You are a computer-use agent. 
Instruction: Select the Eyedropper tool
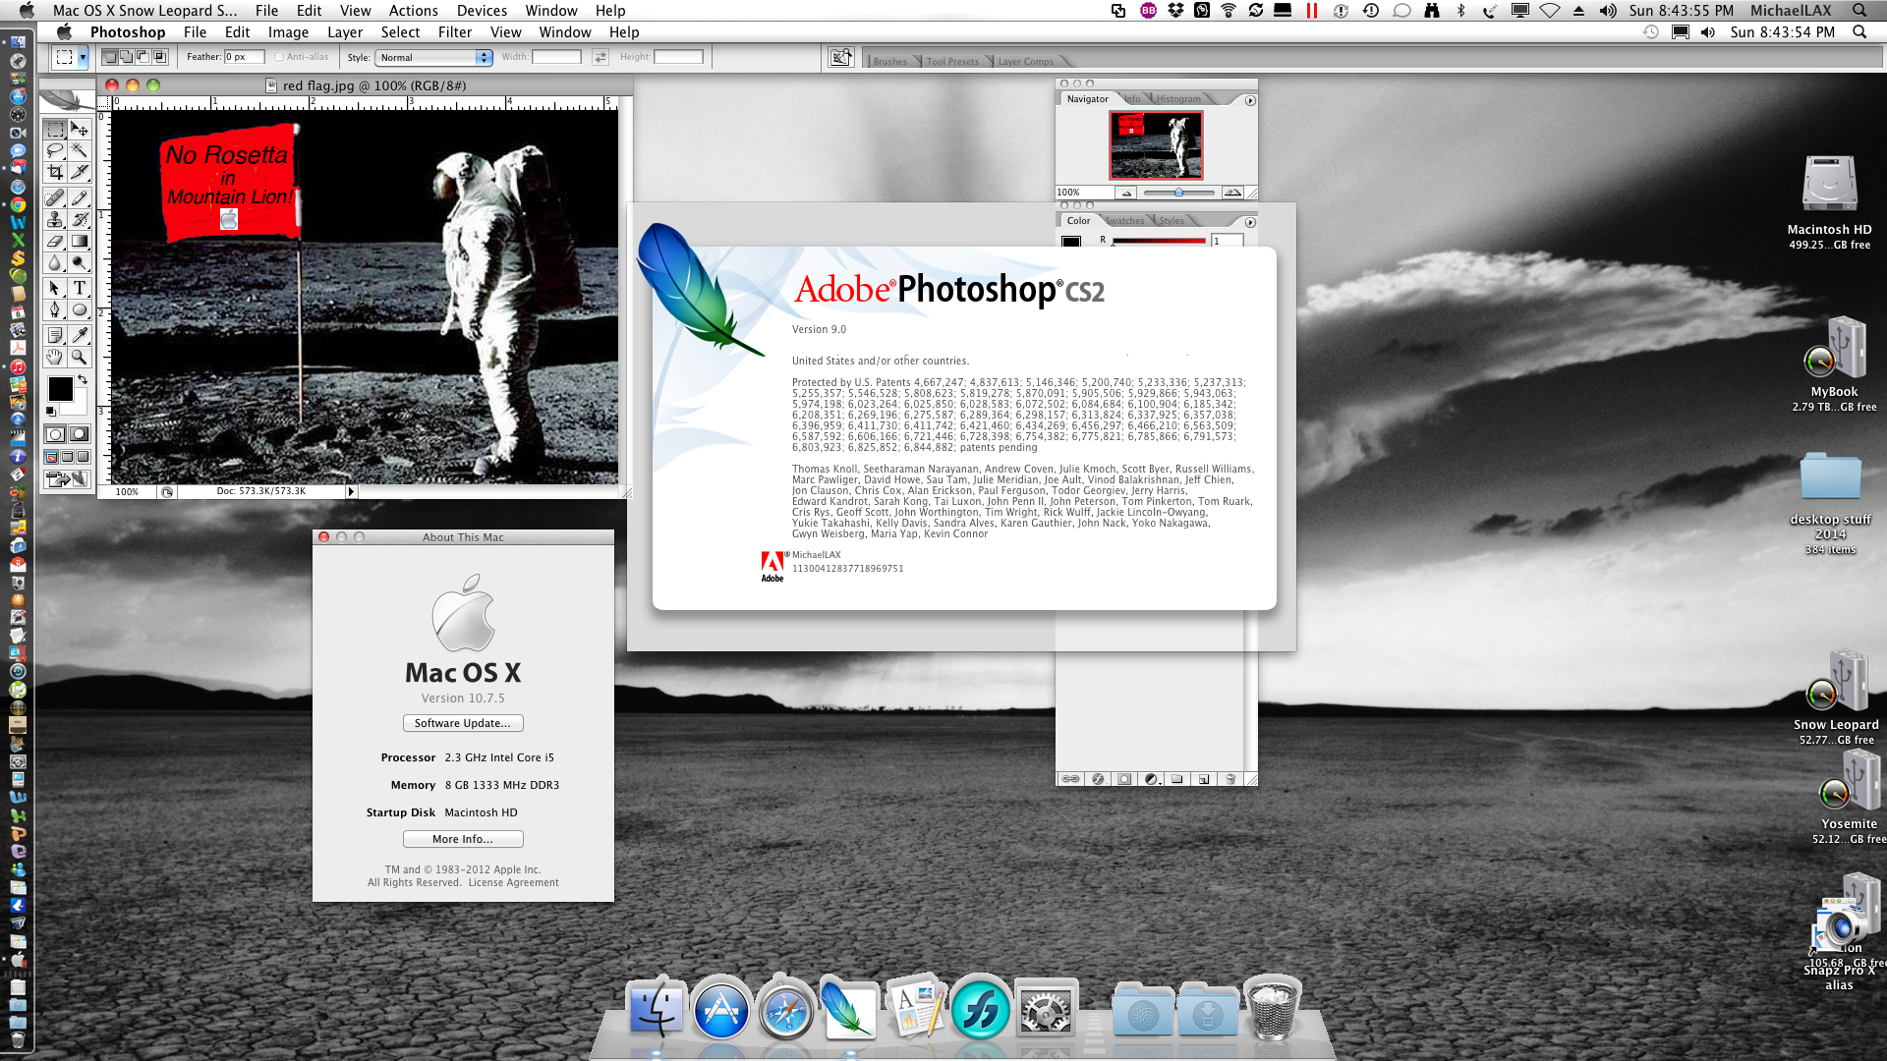click(80, 334)
